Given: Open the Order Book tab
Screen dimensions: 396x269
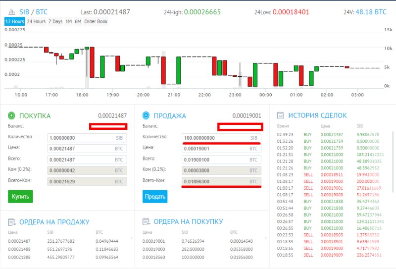Looking at the screenshot, I should 96,22.
